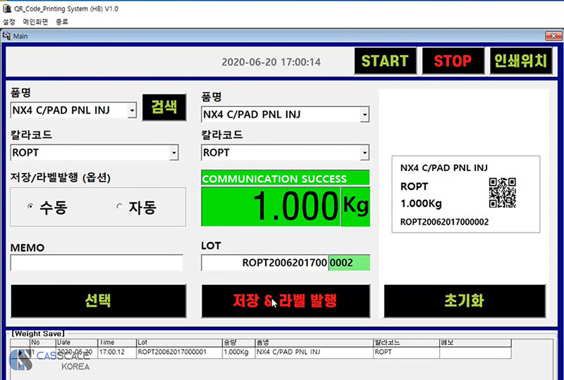The height and width of the screenshot is (380, 564).
Task: Open the 설정 settings menu
Action: pos(8,22)
